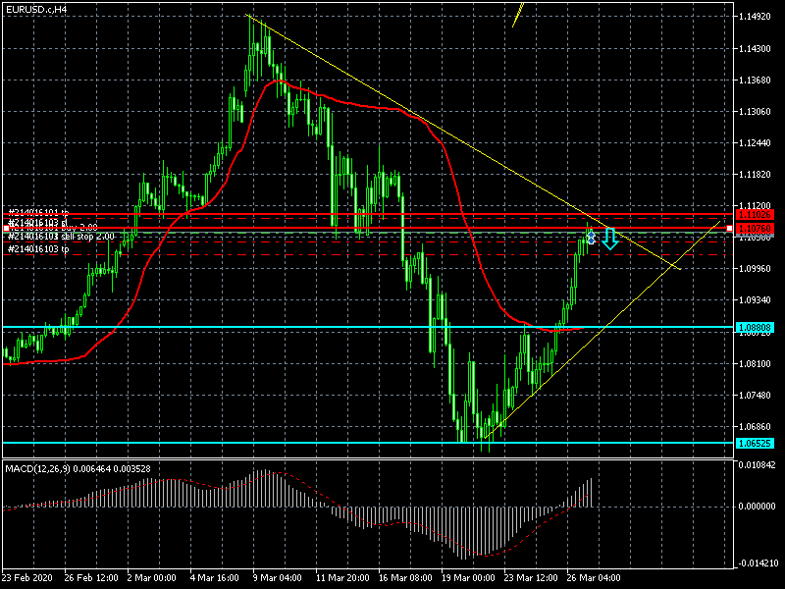Screen dimensions: 785x589
Task: Click the cyan 1.06525 price tag
Action: tap(754, 444)
